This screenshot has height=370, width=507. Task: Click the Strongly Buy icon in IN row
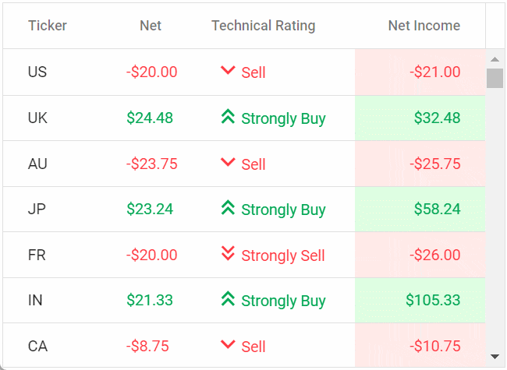click(228, 299)
